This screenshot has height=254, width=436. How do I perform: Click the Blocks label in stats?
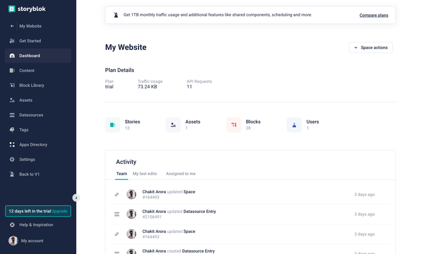pyautogui.click(x=253, y=122)
